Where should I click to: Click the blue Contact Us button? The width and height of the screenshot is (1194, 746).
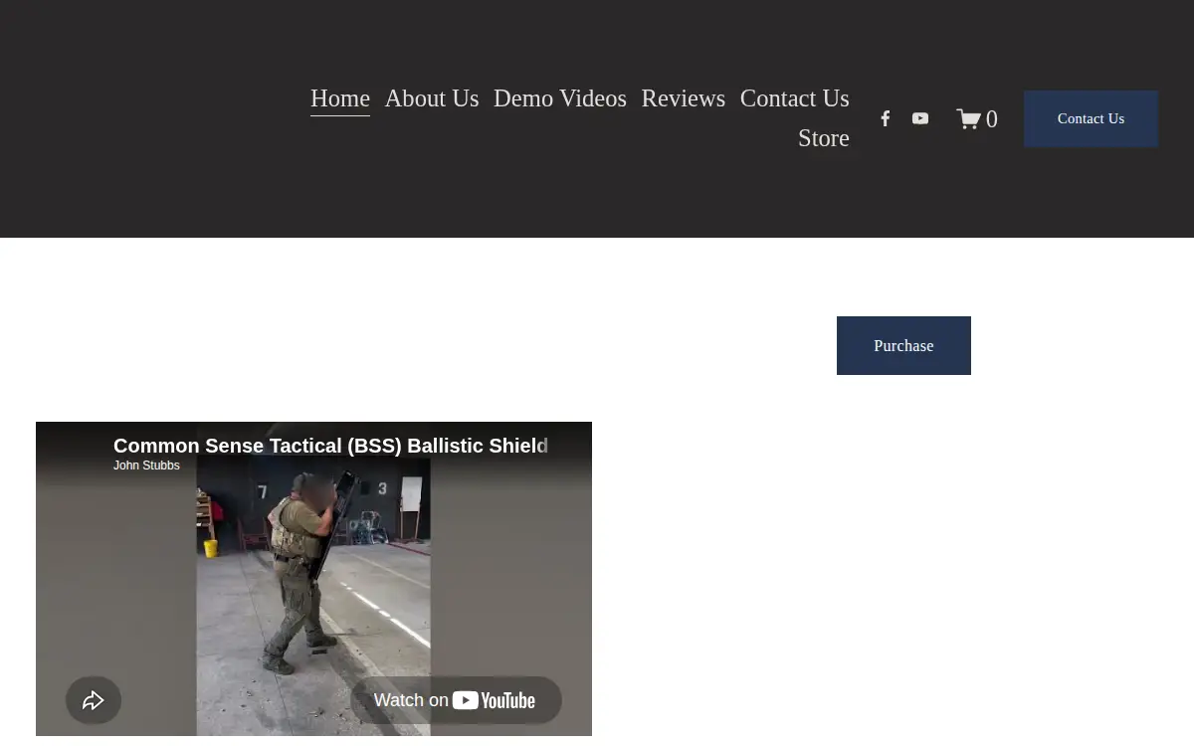click(1091, 118)
